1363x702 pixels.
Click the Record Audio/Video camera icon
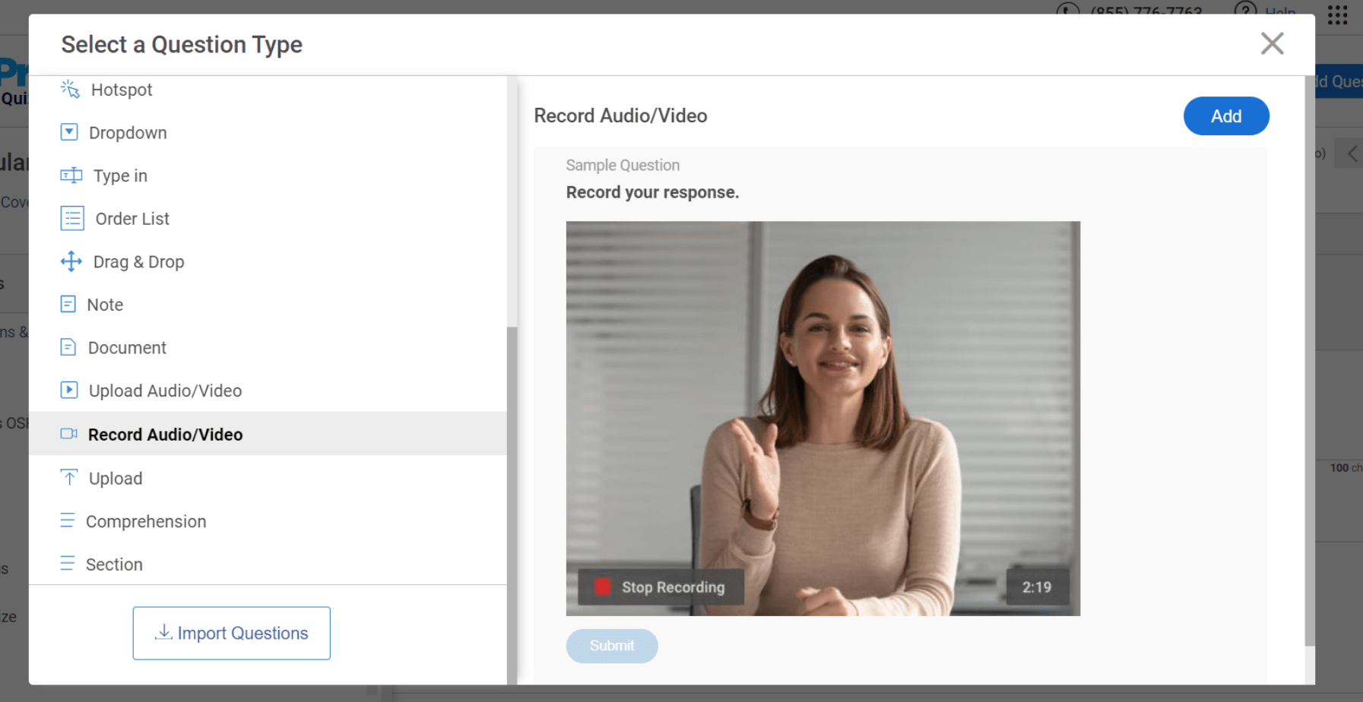(x=69, y=434)
